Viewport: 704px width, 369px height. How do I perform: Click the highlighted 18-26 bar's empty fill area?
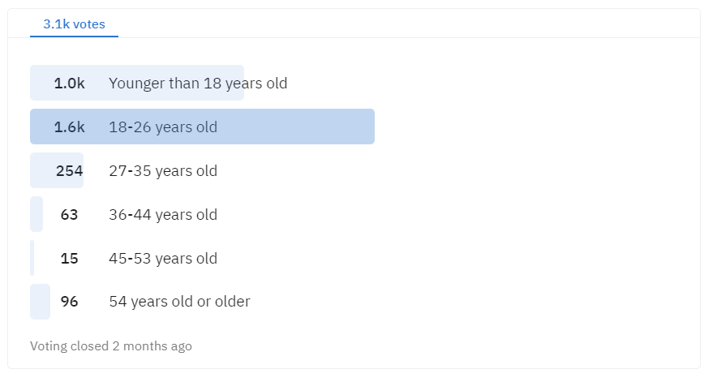pos(296,127)
